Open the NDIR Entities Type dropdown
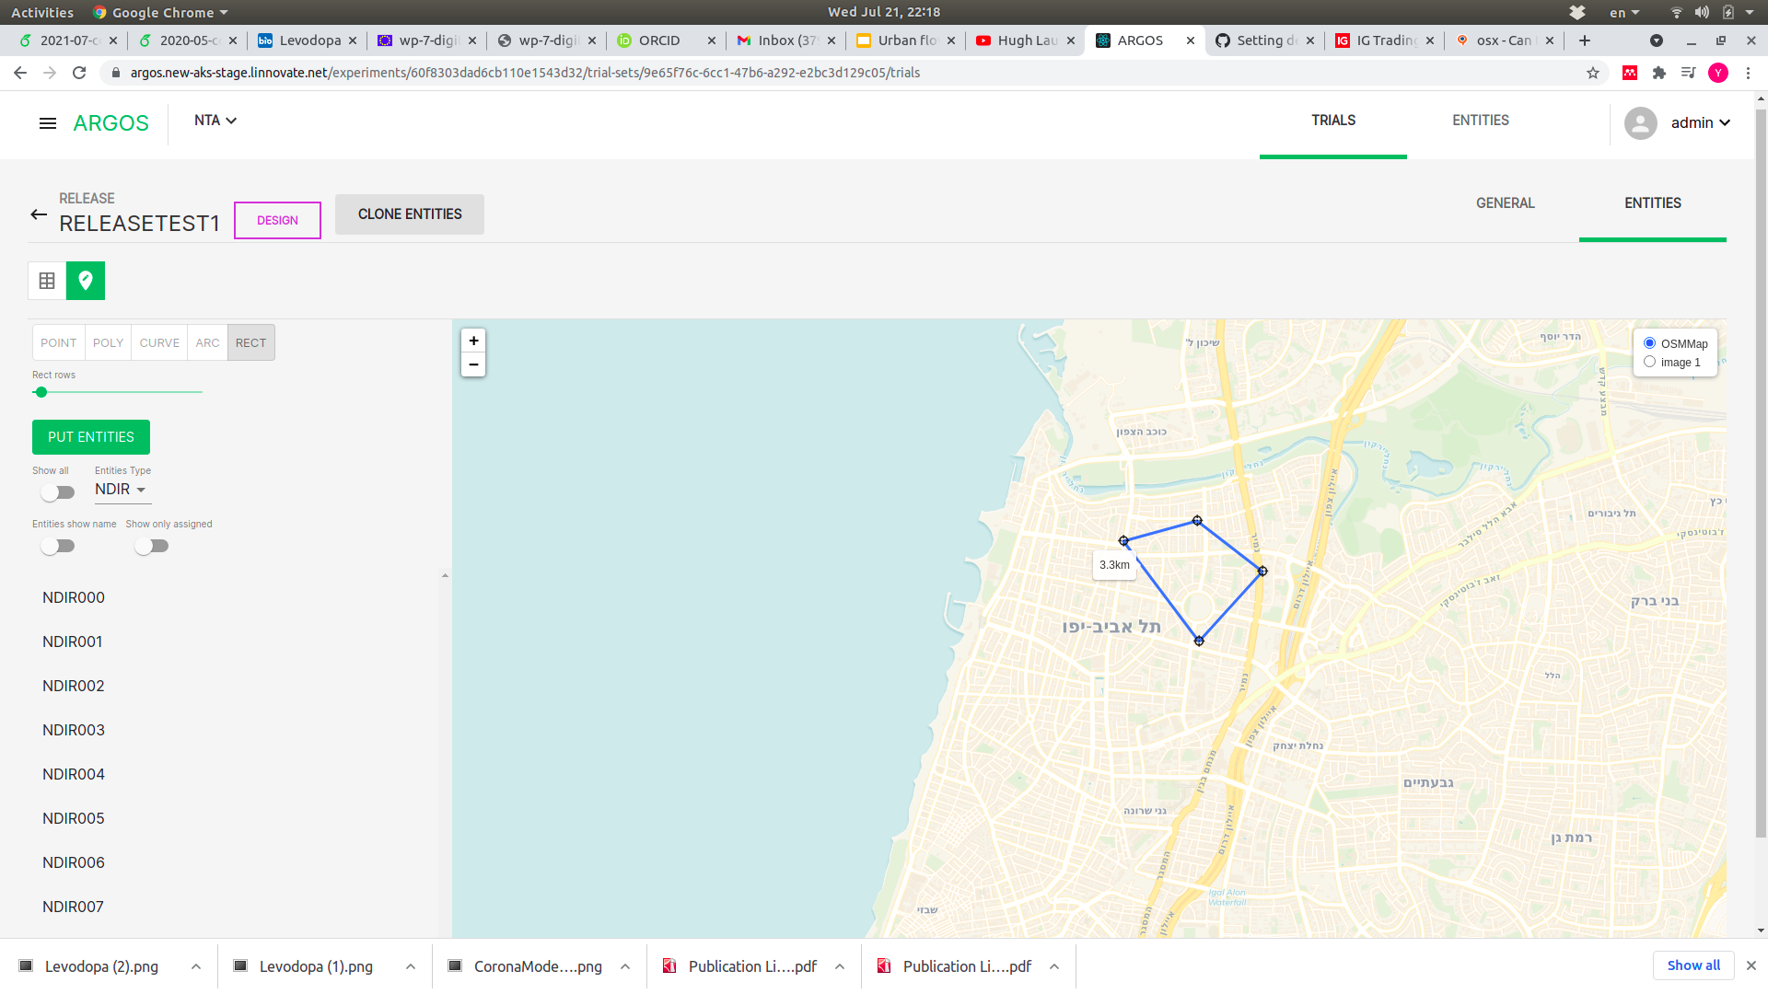Viewport: 1768px width, 994px height. point(122,490)
